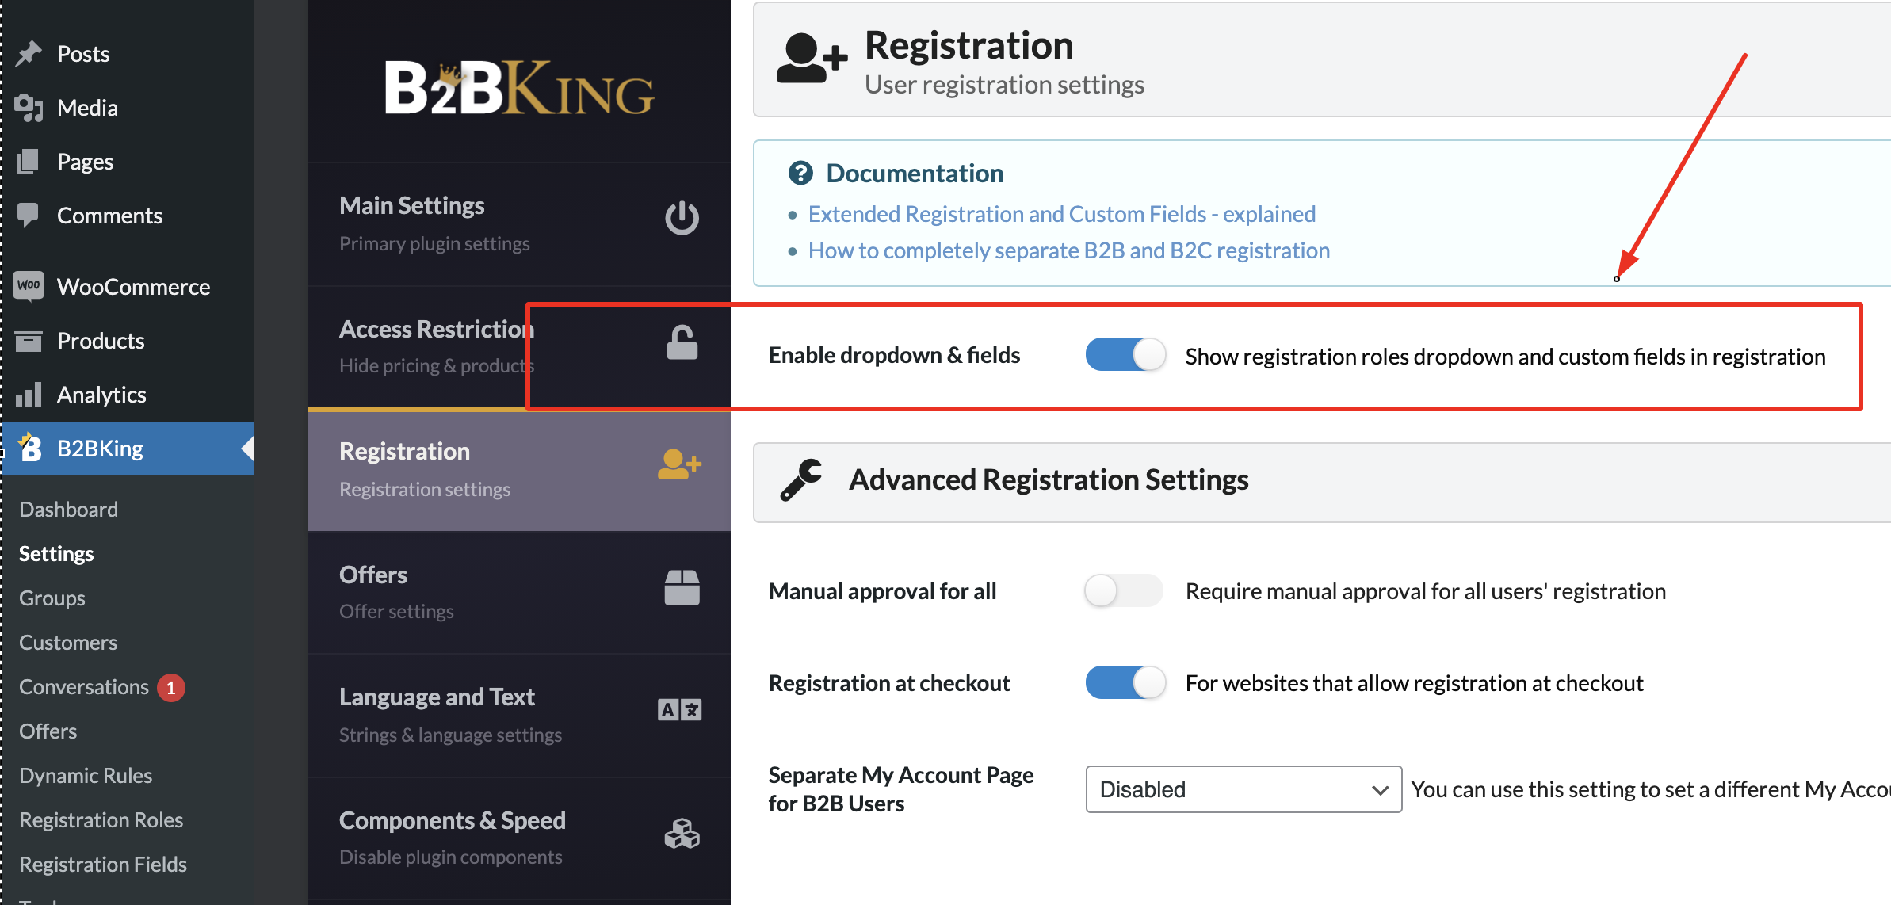Image resolution: width=1891 pixels, height=905 pixels.
Task: Click the Analytics bar chart icon
Action: (29, 394)
